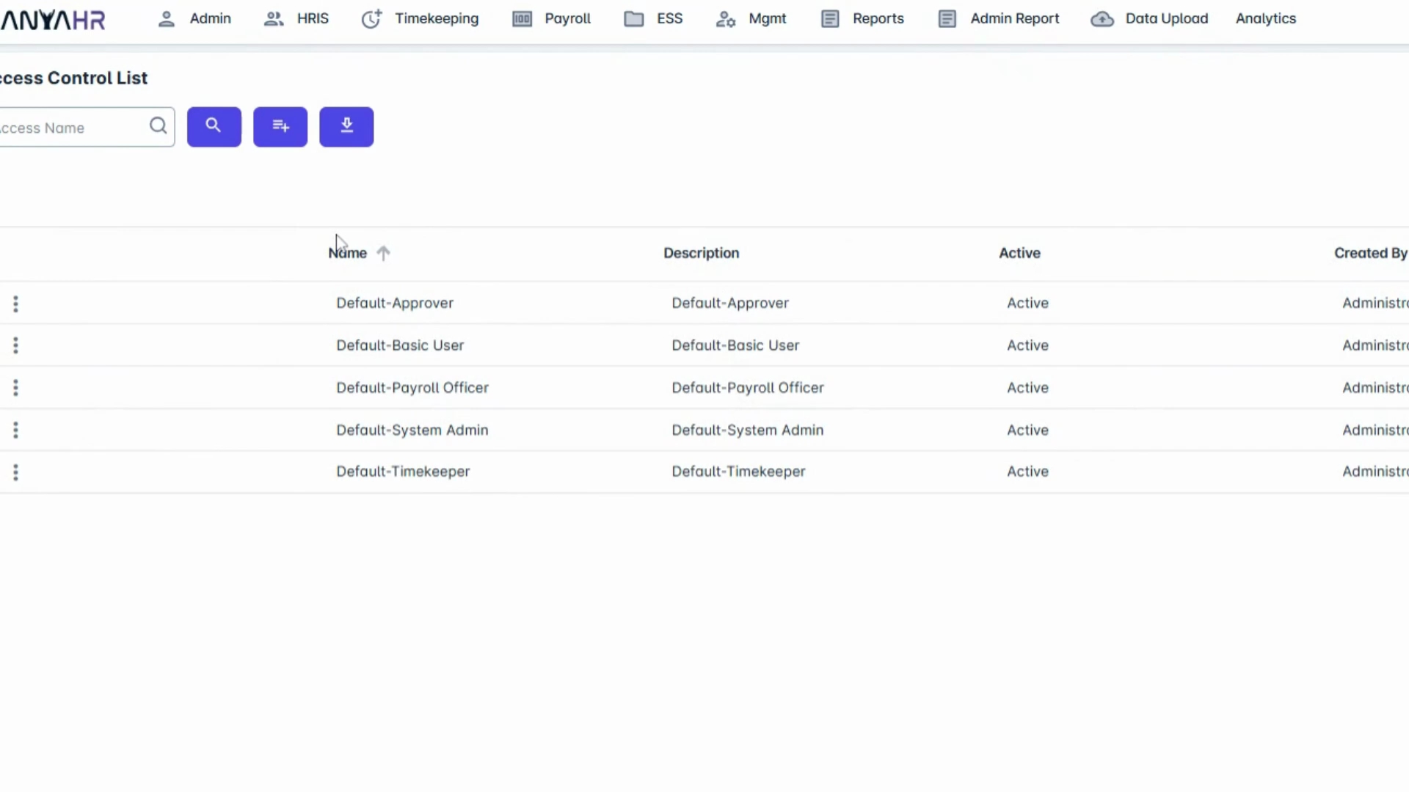The image size is (1409, 792).
Task: Open three-dot menu for Default-Payroll Officer
Action: coord(15,388)
